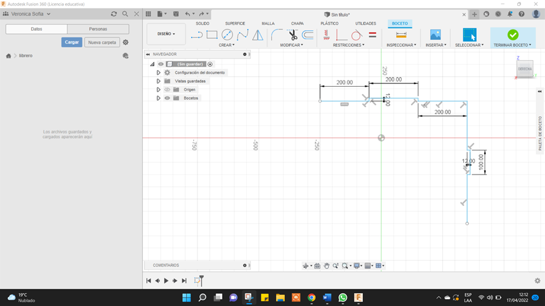Open the CREAR dropdown menu

tap(226, 45)
